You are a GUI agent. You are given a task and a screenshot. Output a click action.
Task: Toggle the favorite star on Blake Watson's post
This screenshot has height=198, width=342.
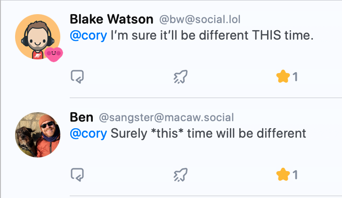283,76
